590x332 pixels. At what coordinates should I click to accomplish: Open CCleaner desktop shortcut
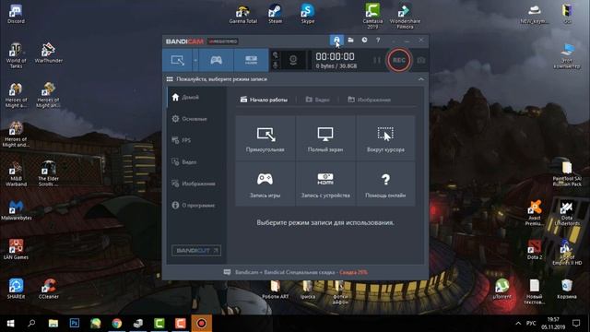[x=49, y=289]
